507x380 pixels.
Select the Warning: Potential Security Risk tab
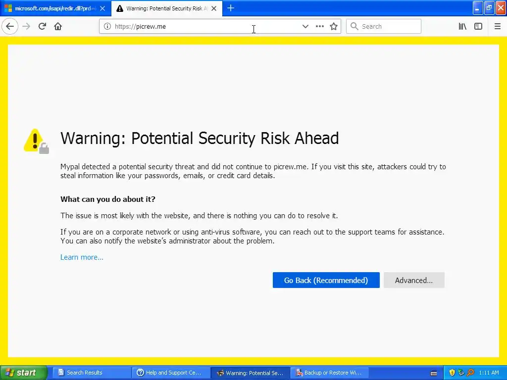click(167, 8)
